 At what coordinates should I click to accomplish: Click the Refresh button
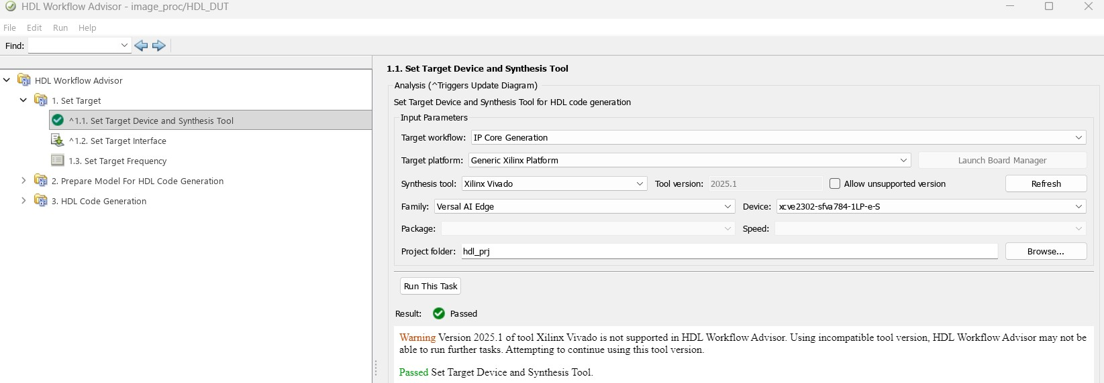(x=1046, y=183)
